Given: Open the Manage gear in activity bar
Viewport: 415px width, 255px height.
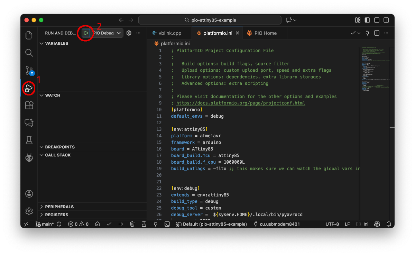Looking at the screenshot, I should [29, 211].
